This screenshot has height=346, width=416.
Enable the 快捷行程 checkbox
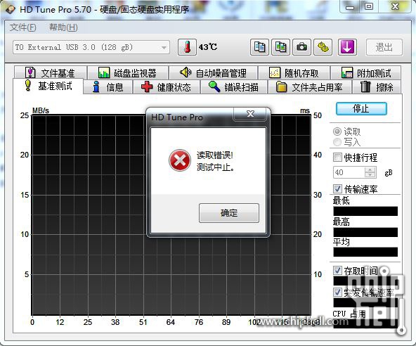pyautogui.click(x=337, y=158)
